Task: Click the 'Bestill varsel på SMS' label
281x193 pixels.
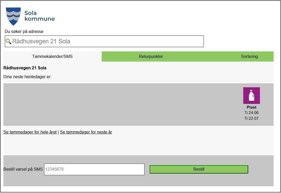Action: 23,169
